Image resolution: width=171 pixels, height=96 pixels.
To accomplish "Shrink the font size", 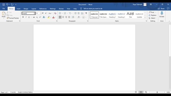I will click(x=46, y=13).
